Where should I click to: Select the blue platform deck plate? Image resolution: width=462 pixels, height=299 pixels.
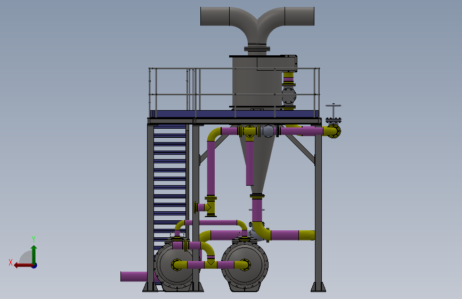[234, 114]
